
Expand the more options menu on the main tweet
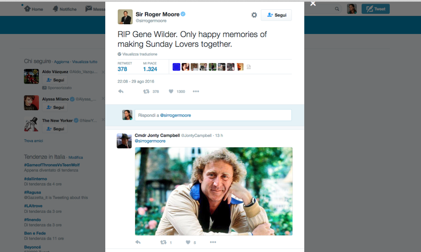[x=195, y=91]
